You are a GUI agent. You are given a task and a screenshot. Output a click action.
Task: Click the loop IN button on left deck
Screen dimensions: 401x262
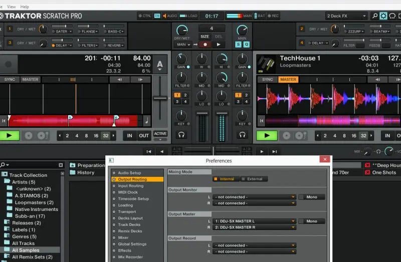pyautogui.click(x=130, y=135)
